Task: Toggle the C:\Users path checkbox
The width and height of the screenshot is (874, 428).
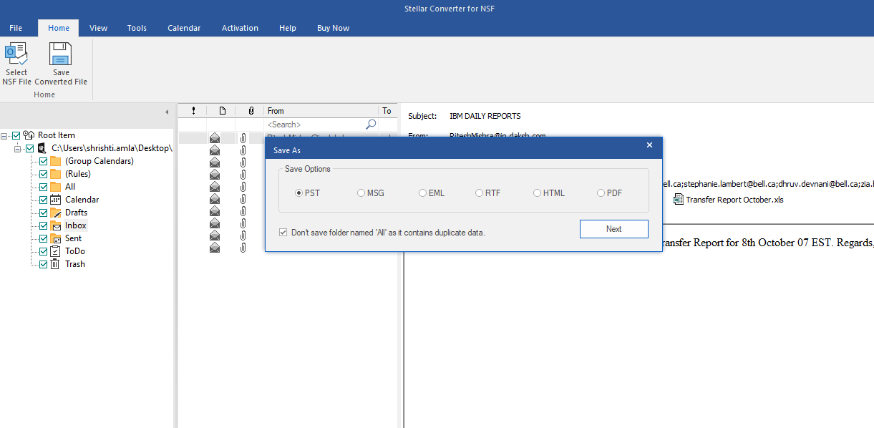Action: point(29,148)
